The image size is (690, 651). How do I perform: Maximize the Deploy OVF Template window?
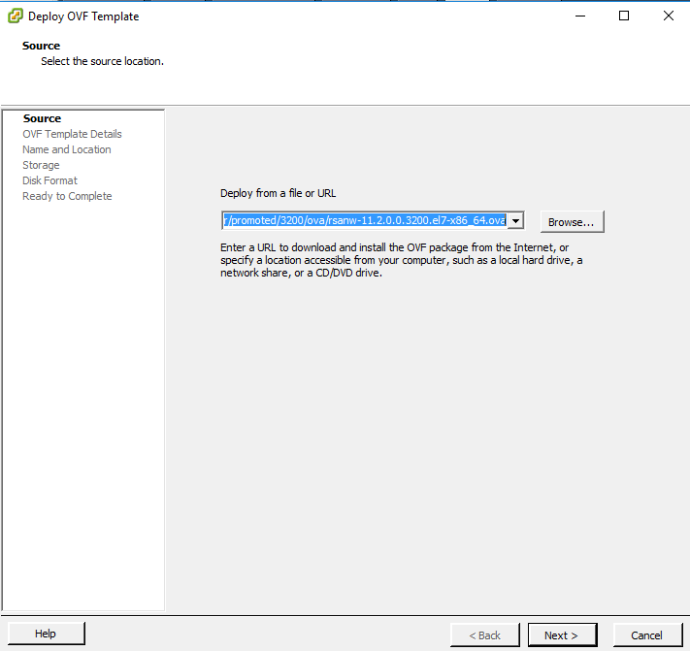624,16
